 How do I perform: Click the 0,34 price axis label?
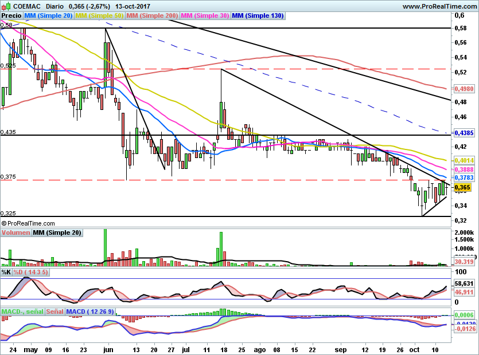pyautogui.click(x=461, y=206)
